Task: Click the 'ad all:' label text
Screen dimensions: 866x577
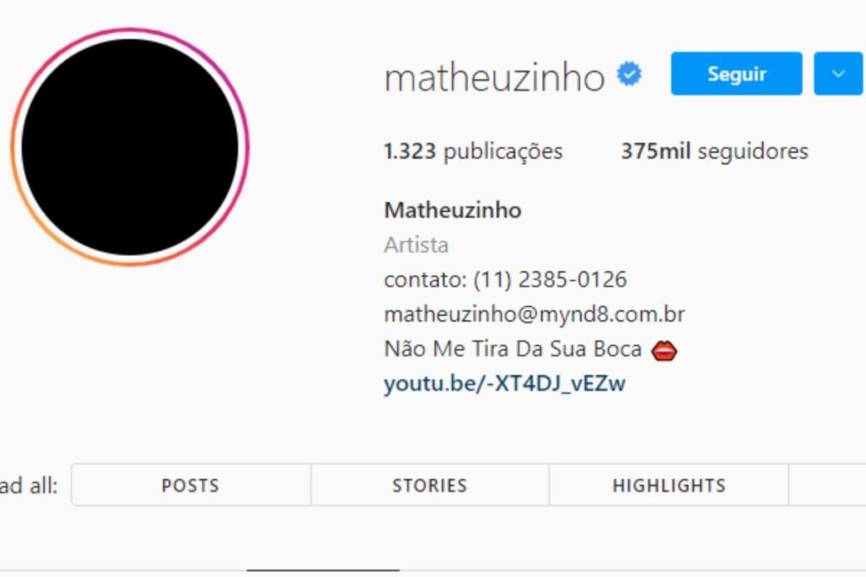Action: pos(29,486)
